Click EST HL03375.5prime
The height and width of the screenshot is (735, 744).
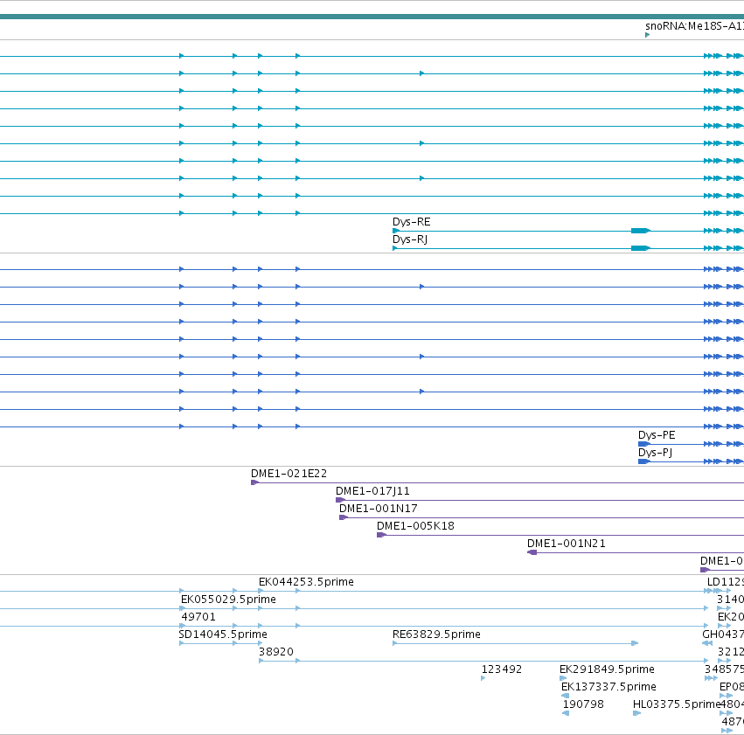(677, 704)
